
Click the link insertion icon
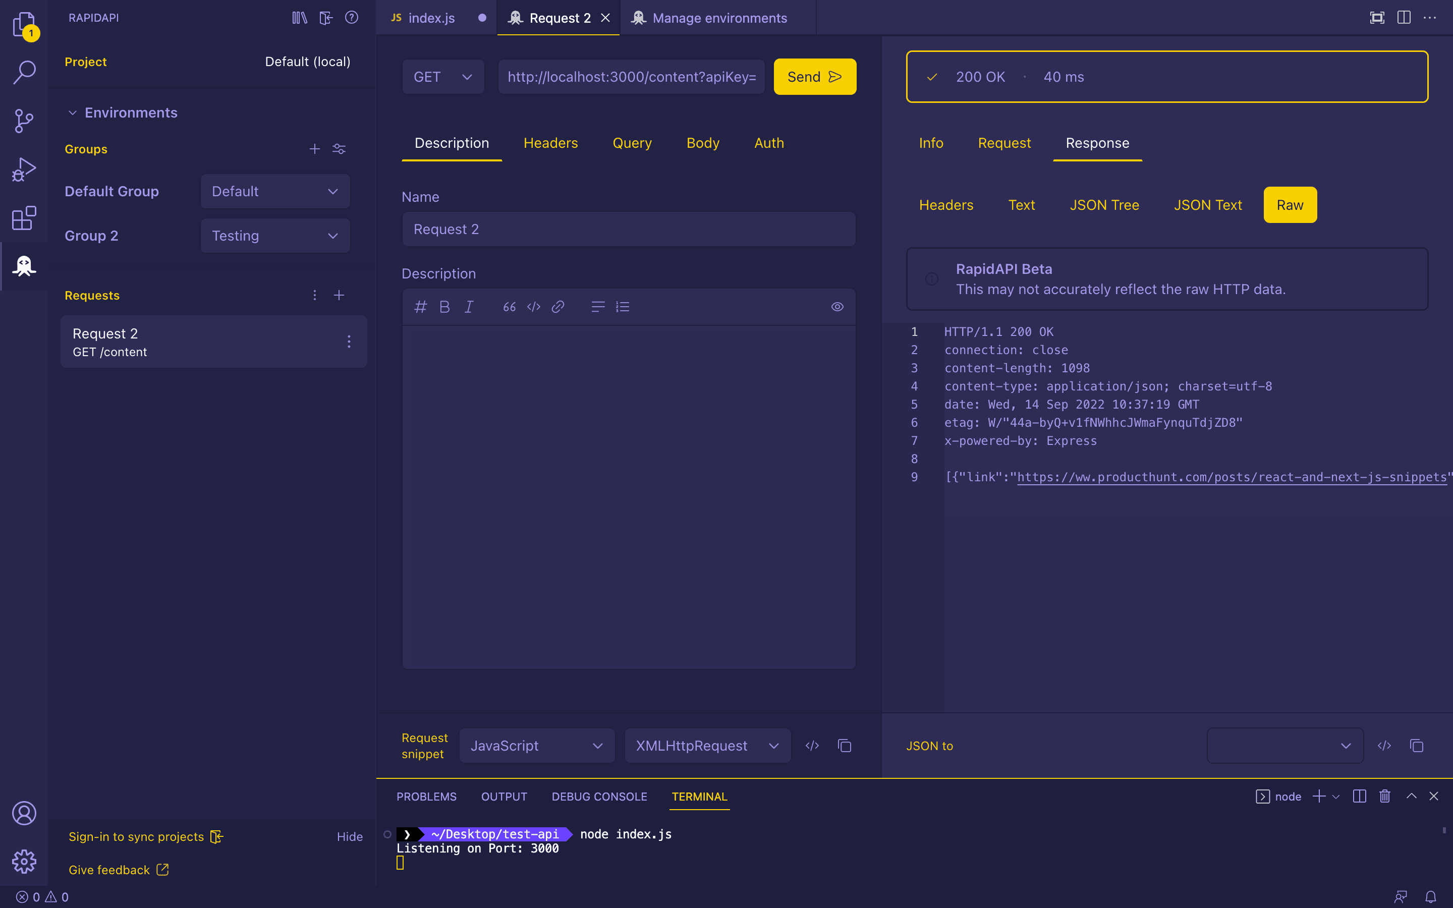click(x=557, y=307)
